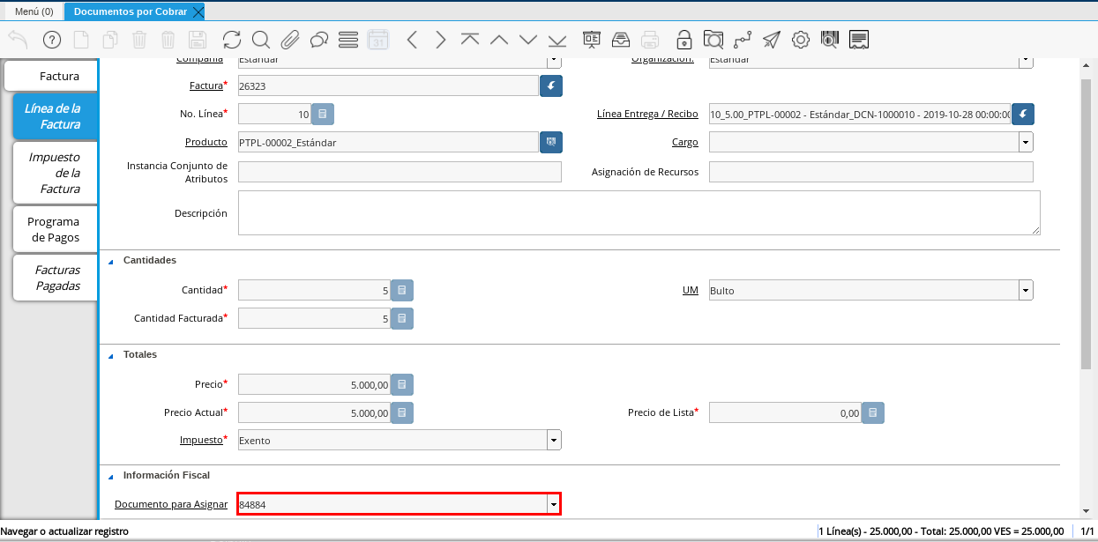Open the Programa de Pagos tab
1098x542 pixels.
pos(55,229)
